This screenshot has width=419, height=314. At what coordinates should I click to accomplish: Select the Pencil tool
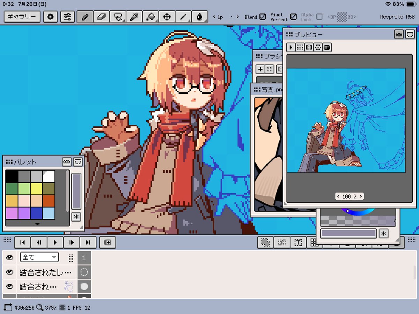[85, 17]
